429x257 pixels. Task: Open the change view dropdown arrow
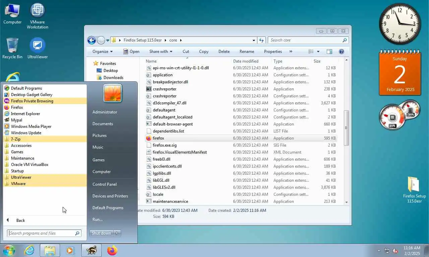point(318,52)
